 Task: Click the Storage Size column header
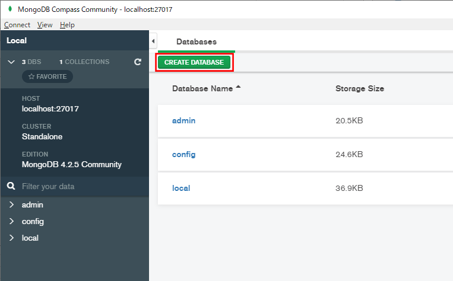[x=360, y=88]
